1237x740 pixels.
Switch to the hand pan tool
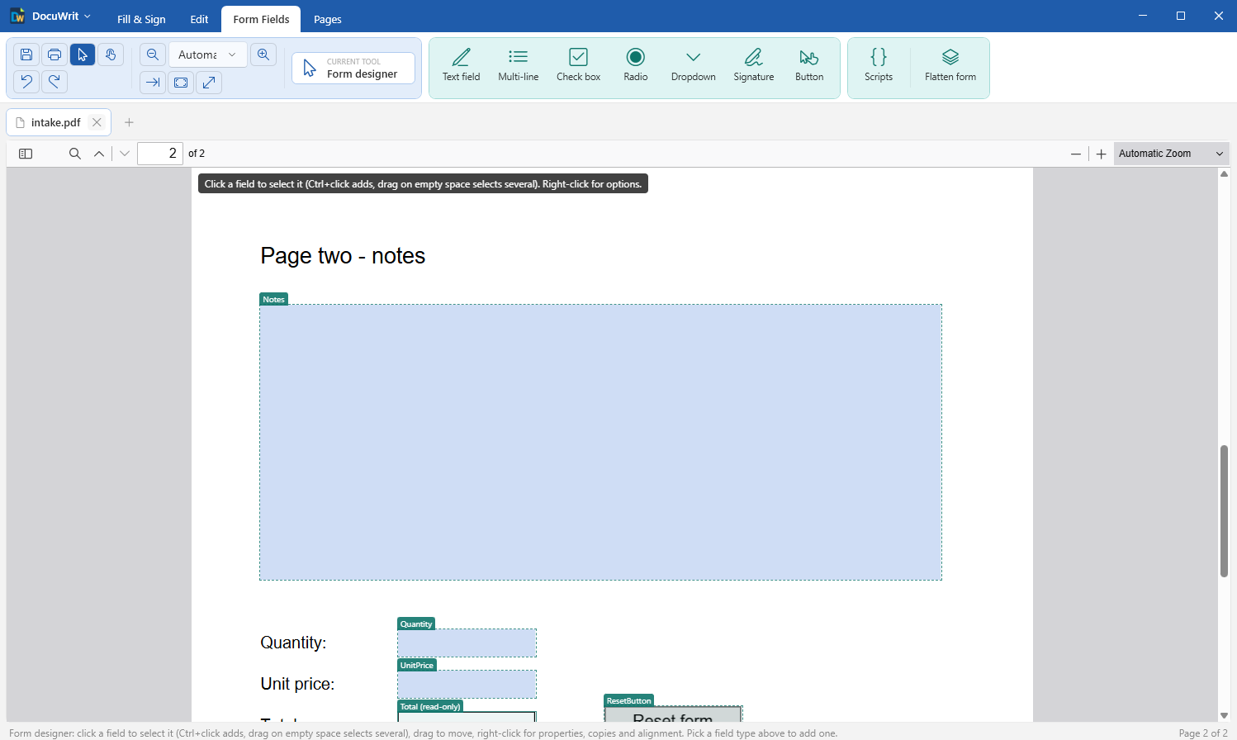111,55
